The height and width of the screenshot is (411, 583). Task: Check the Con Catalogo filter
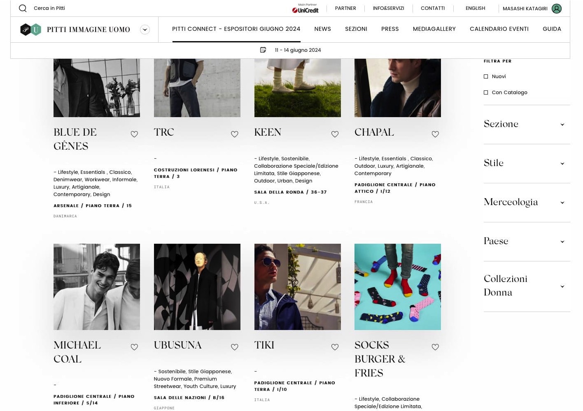(486, 92)
